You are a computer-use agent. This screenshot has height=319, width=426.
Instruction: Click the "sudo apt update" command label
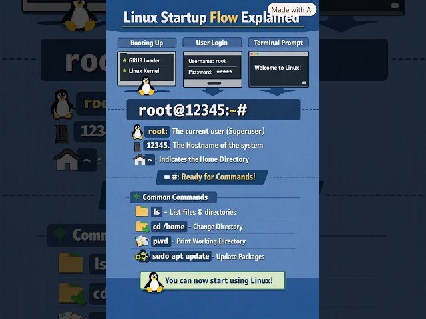click(x=181, y=256)
